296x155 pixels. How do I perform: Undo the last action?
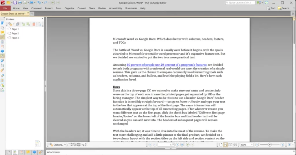pos(39,3)
